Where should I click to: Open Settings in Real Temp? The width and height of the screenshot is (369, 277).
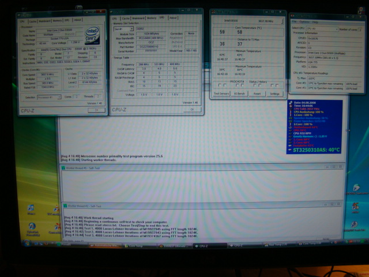coord(274,93)
